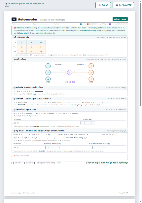Click the Autoencoder worksheet title
142x203 pixels.
(27, 19)
